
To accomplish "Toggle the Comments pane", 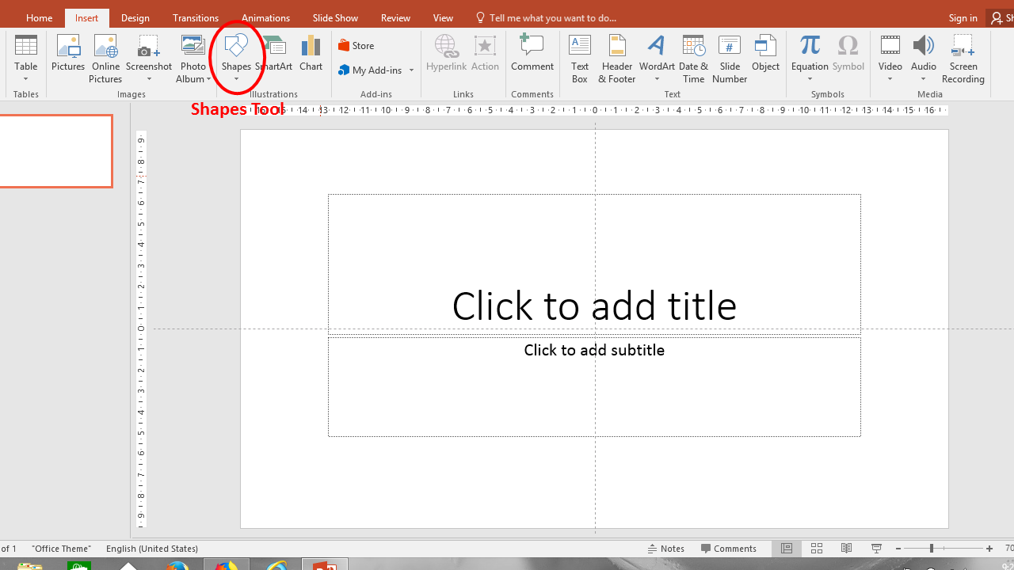I will (x=728, y=548).
